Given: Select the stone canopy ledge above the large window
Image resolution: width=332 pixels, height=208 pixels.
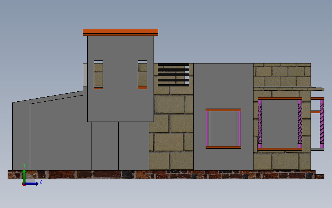Looking at the screenshot, I should [289, 89].
